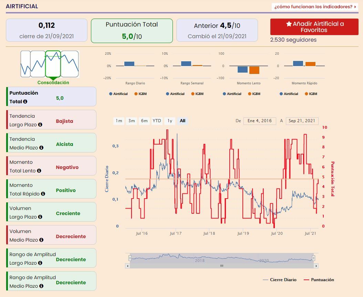Viewport: 363px width, 297px height.
Task: Click the left handle of the chart navigator
Action: 130,258
